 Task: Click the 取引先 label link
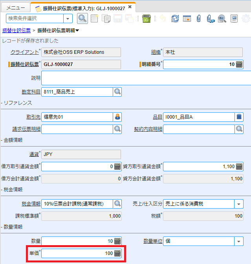(x=33, y=117)
